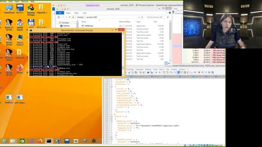The image size is (262, 147).
Task: Collapse the fold at JSON line 33
Action: [112, 137]
